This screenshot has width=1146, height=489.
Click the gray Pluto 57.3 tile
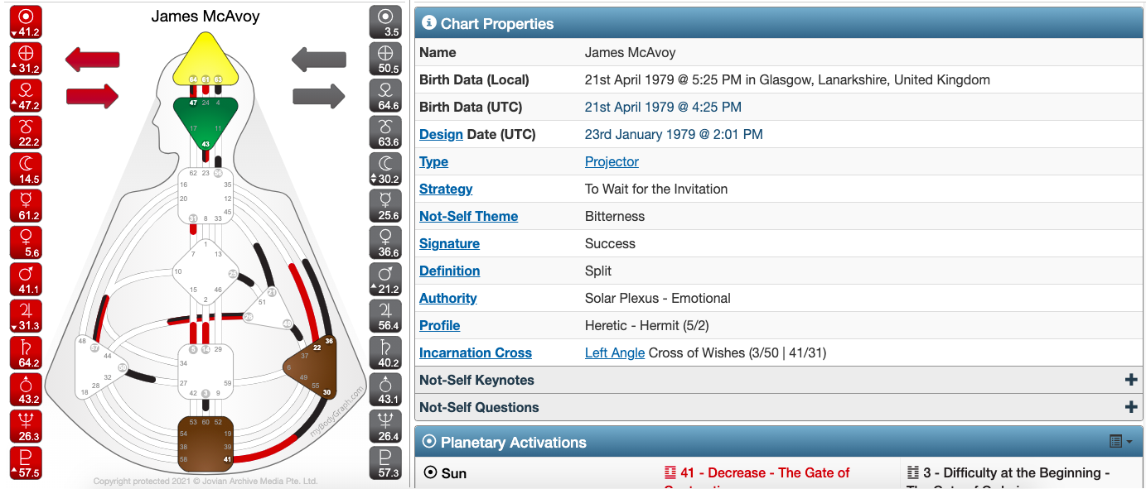point(384,463)
